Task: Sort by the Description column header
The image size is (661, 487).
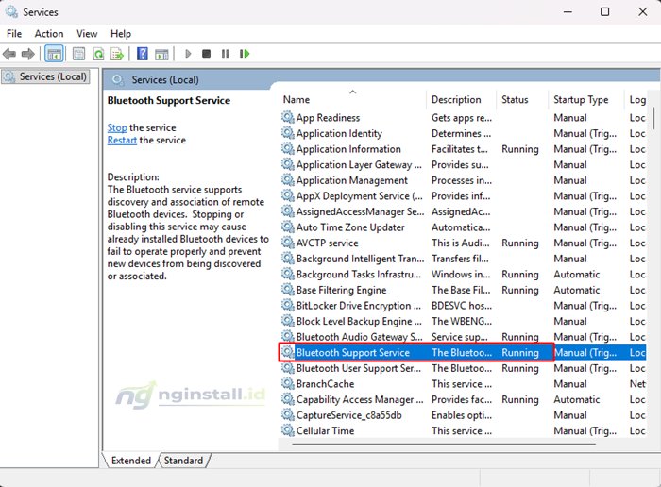Action: (x=461, y=99)
